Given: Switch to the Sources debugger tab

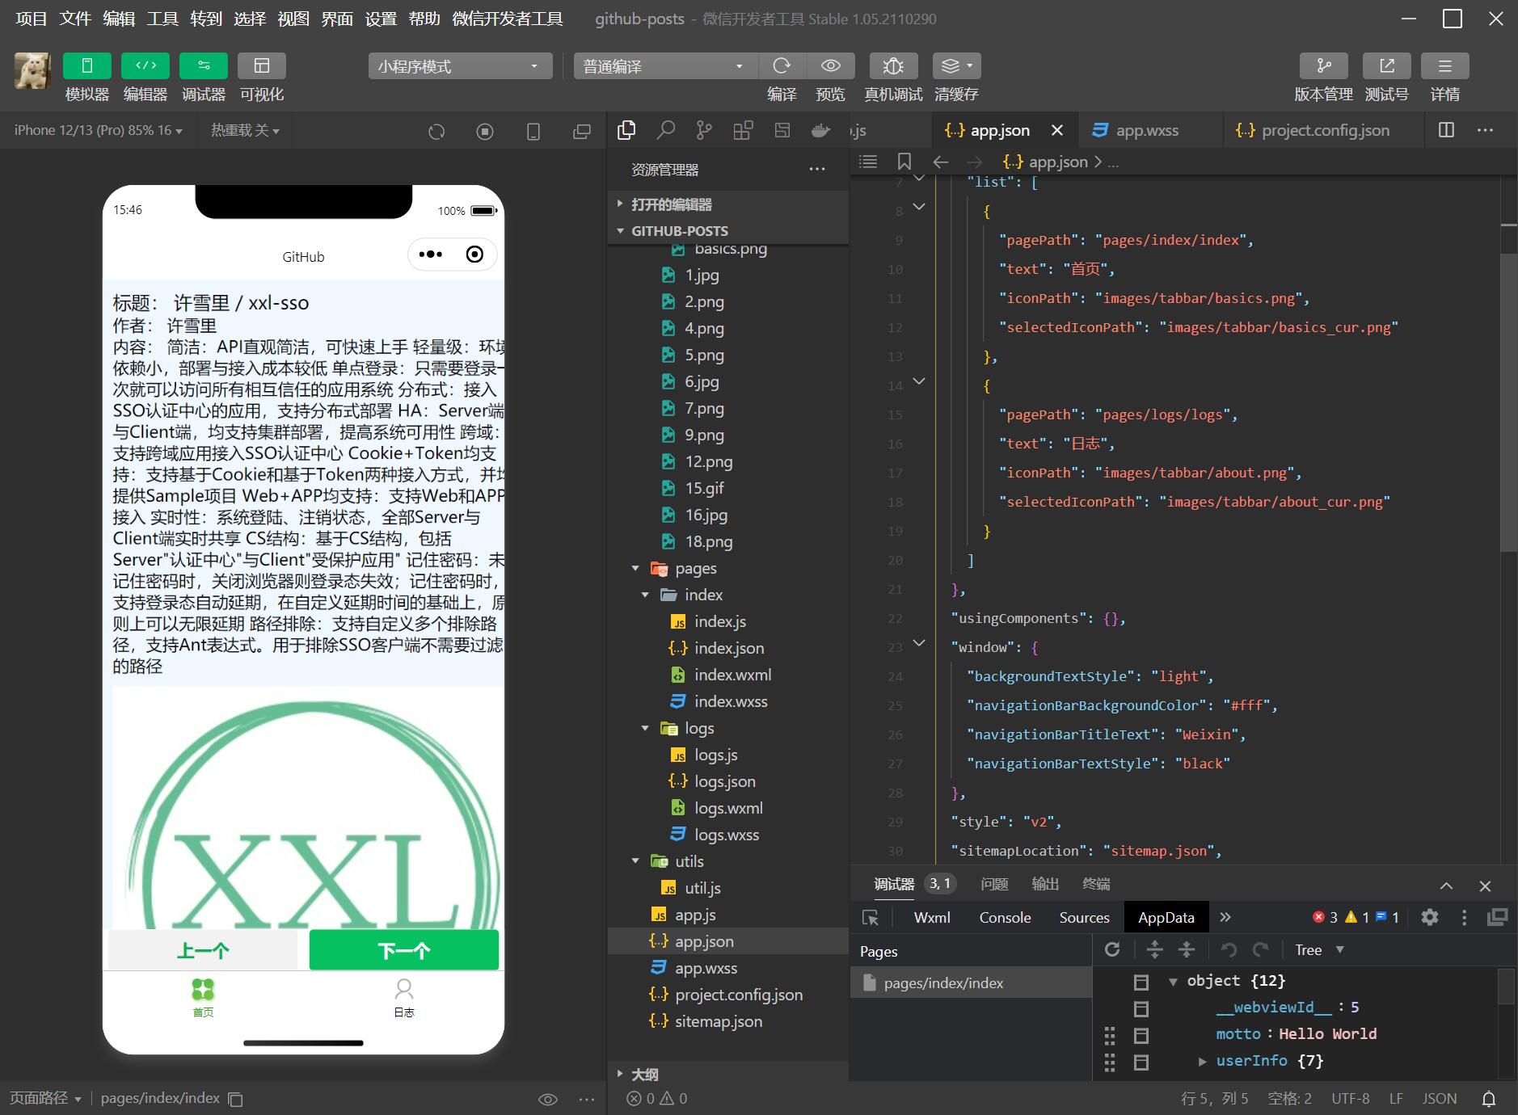Looking at the screenshot, I should point(1084,917).
